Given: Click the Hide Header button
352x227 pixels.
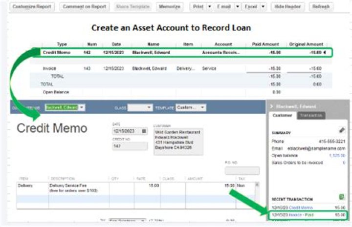Looking at the screenshot, I should click(287, 7).
